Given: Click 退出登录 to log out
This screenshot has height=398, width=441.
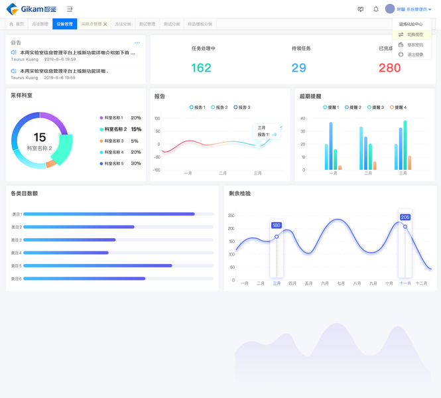Looking at the screenshot, I should (x=412, y=54).
